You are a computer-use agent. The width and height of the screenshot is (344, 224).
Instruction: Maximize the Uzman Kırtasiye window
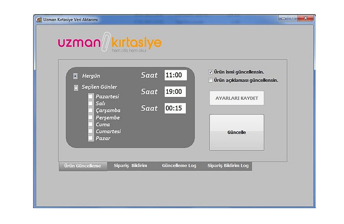pos(293,18)
